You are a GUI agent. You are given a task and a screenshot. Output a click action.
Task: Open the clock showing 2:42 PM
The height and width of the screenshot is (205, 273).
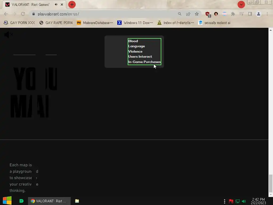pyautogui.click(x=258, y=201)
